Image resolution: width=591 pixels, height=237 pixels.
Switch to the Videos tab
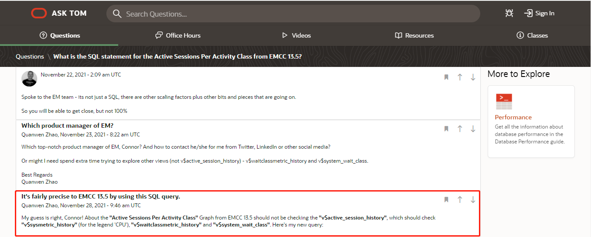point(296,35)
